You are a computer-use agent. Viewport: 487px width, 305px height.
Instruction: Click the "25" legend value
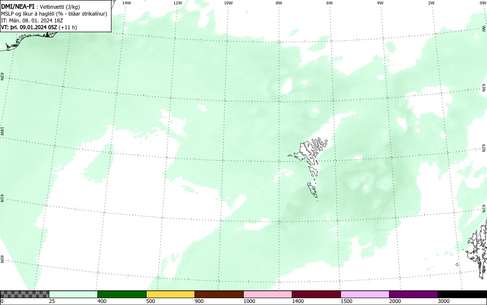pyautogui.click(x=52, y=301)
